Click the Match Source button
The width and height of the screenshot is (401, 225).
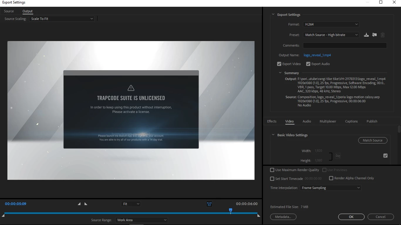[x=373, y=140]
